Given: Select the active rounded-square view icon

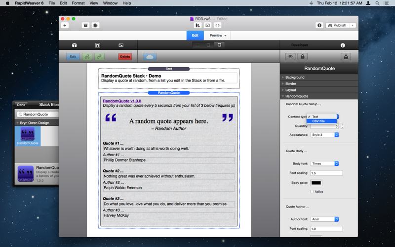Looking at the screenshot, I should tap(219, 45).
